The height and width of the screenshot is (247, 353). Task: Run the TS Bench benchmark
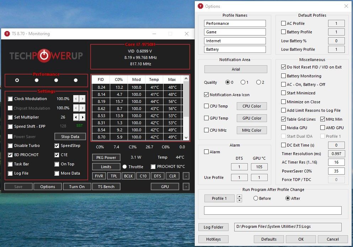[106, 186]
